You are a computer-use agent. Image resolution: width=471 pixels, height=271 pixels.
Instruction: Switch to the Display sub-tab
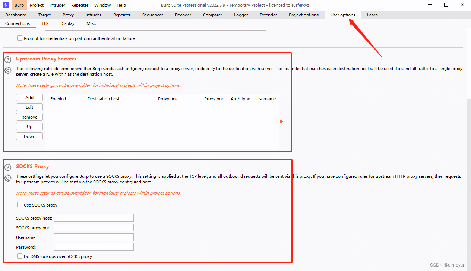click(x=67, y=23)
